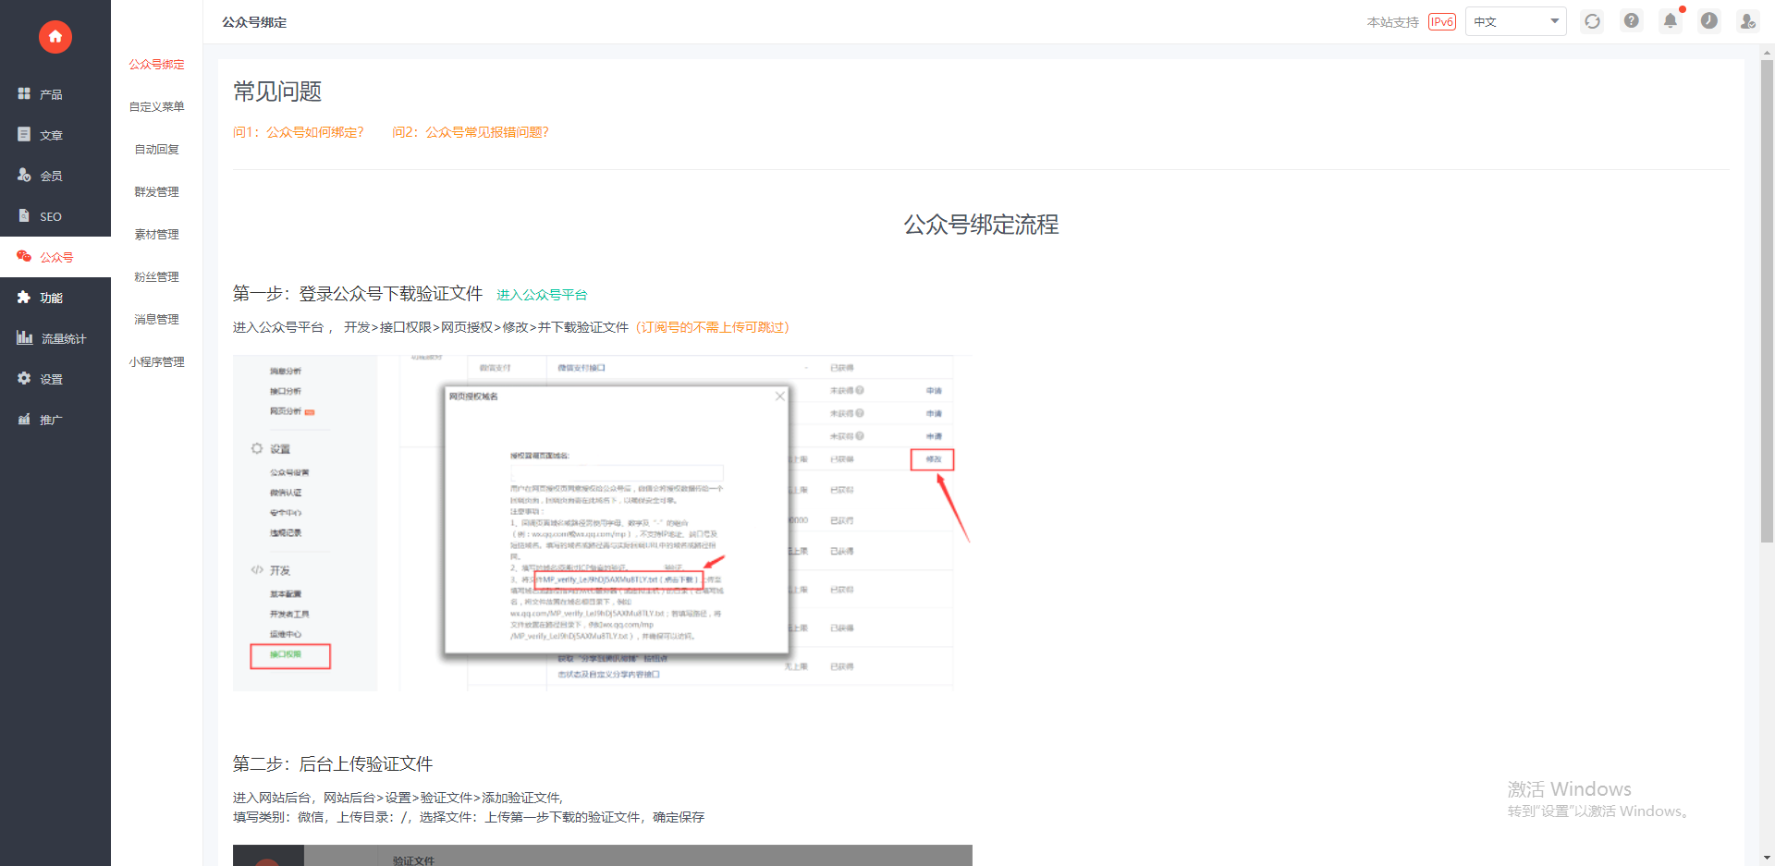Click the 公众号 WeChat icon
Screen dimensions: 1775x866
tap(24, 256)
